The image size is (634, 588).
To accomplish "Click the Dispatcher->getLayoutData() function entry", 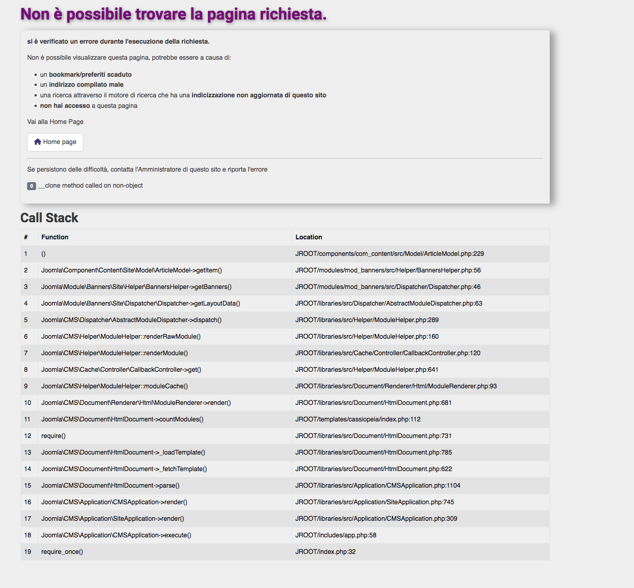I will 140,304.
